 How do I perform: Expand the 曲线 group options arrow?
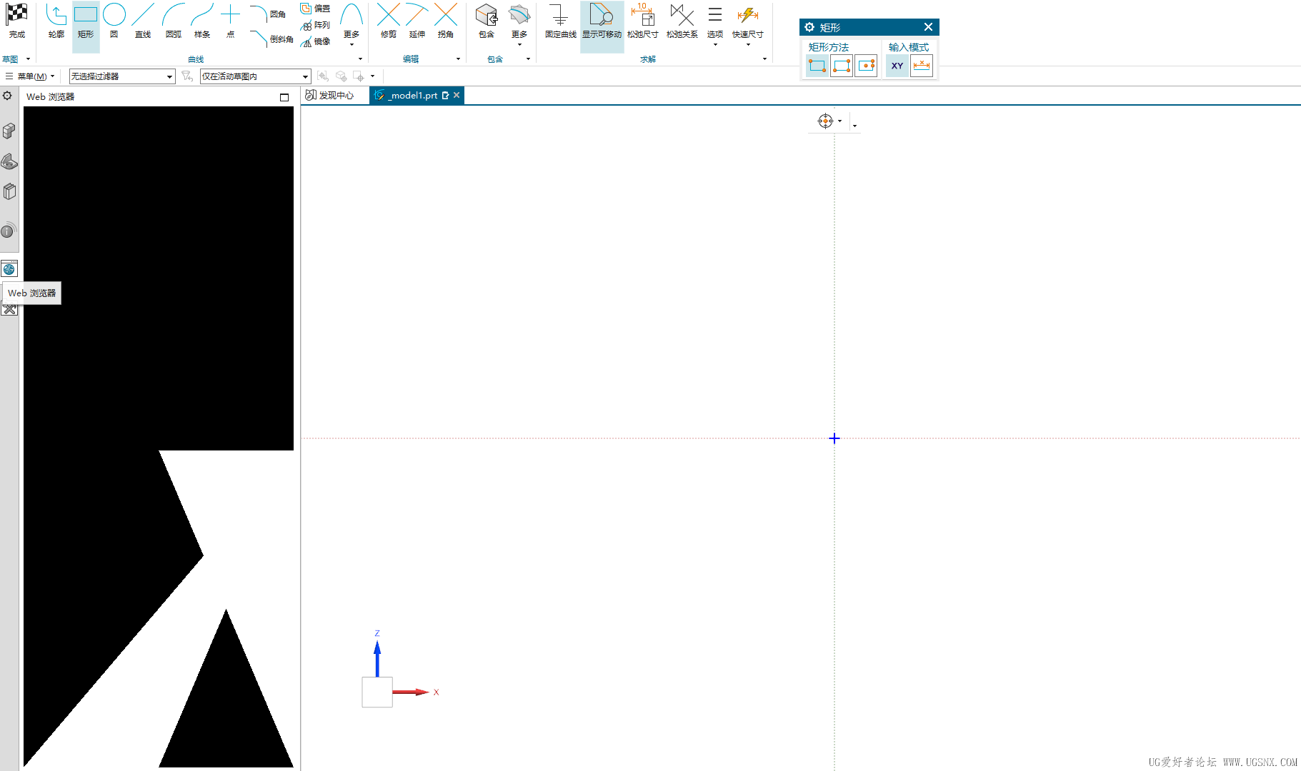click(360, 59)
